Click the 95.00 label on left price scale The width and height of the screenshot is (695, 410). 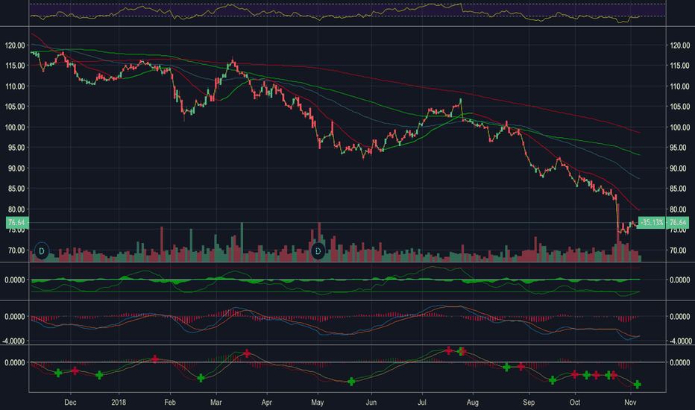tap(16, 148)
